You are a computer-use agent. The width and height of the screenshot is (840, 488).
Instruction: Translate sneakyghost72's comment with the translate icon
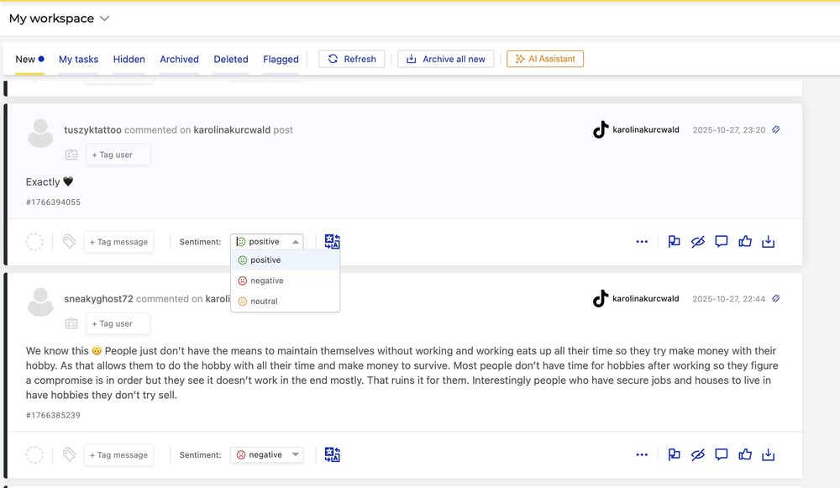click(x=332, y=454)
